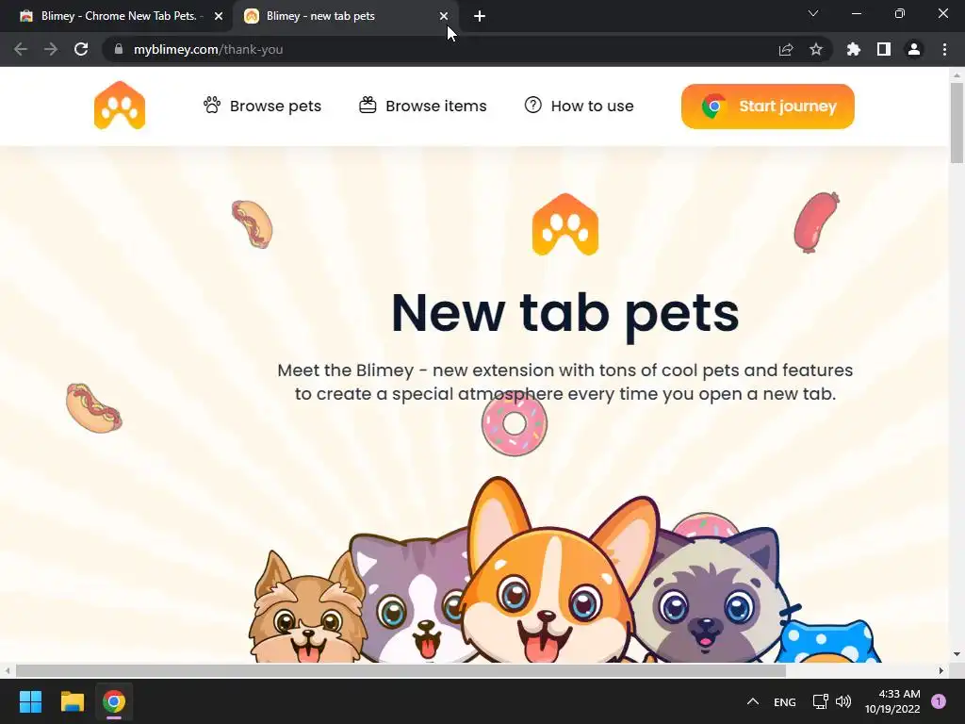Open Browse items page
The width and height of the screenshot is (965, 724).
[423, 106]
